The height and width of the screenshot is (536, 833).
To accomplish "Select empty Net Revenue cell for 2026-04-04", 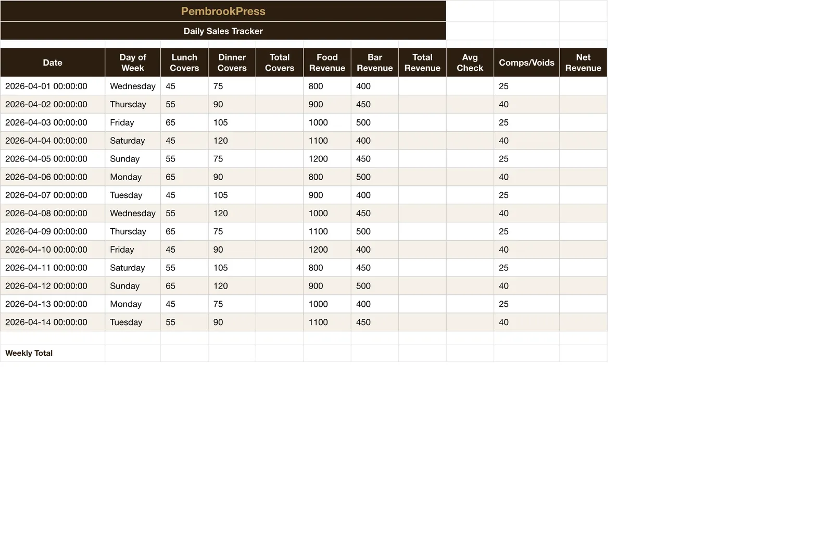I will coord(583,141).
